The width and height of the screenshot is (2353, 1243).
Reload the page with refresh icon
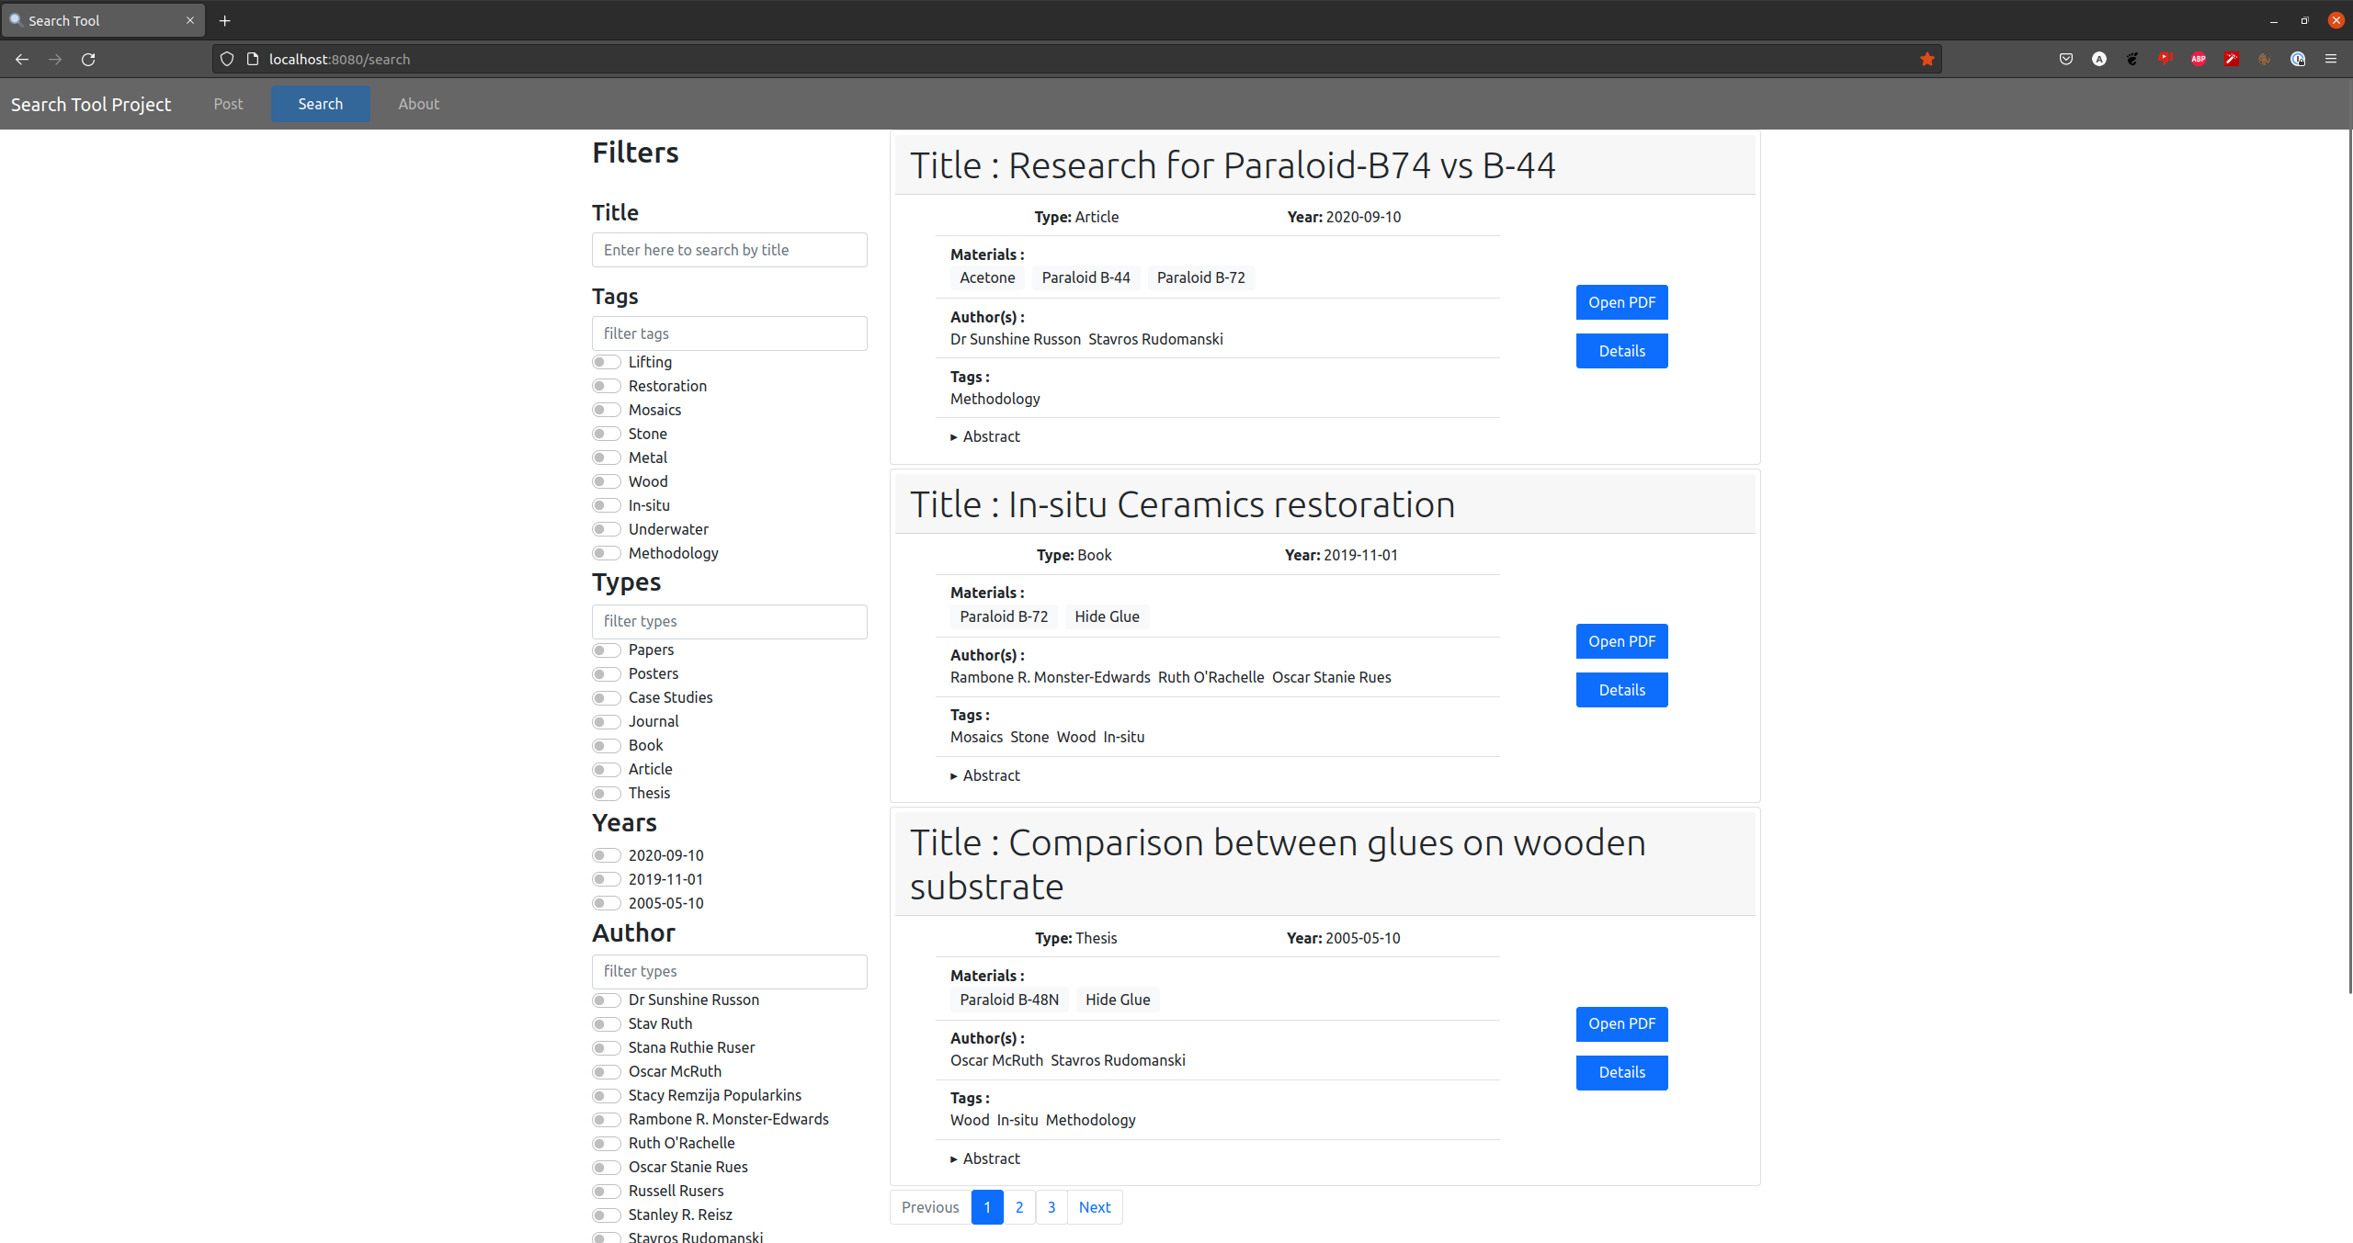88,59
